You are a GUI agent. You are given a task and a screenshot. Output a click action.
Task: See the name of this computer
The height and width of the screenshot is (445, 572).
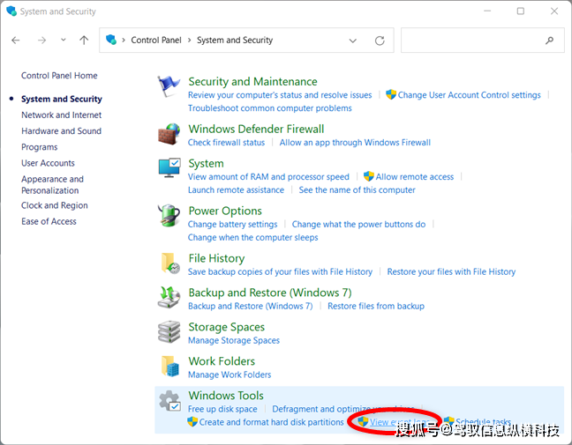click(357, 189)
